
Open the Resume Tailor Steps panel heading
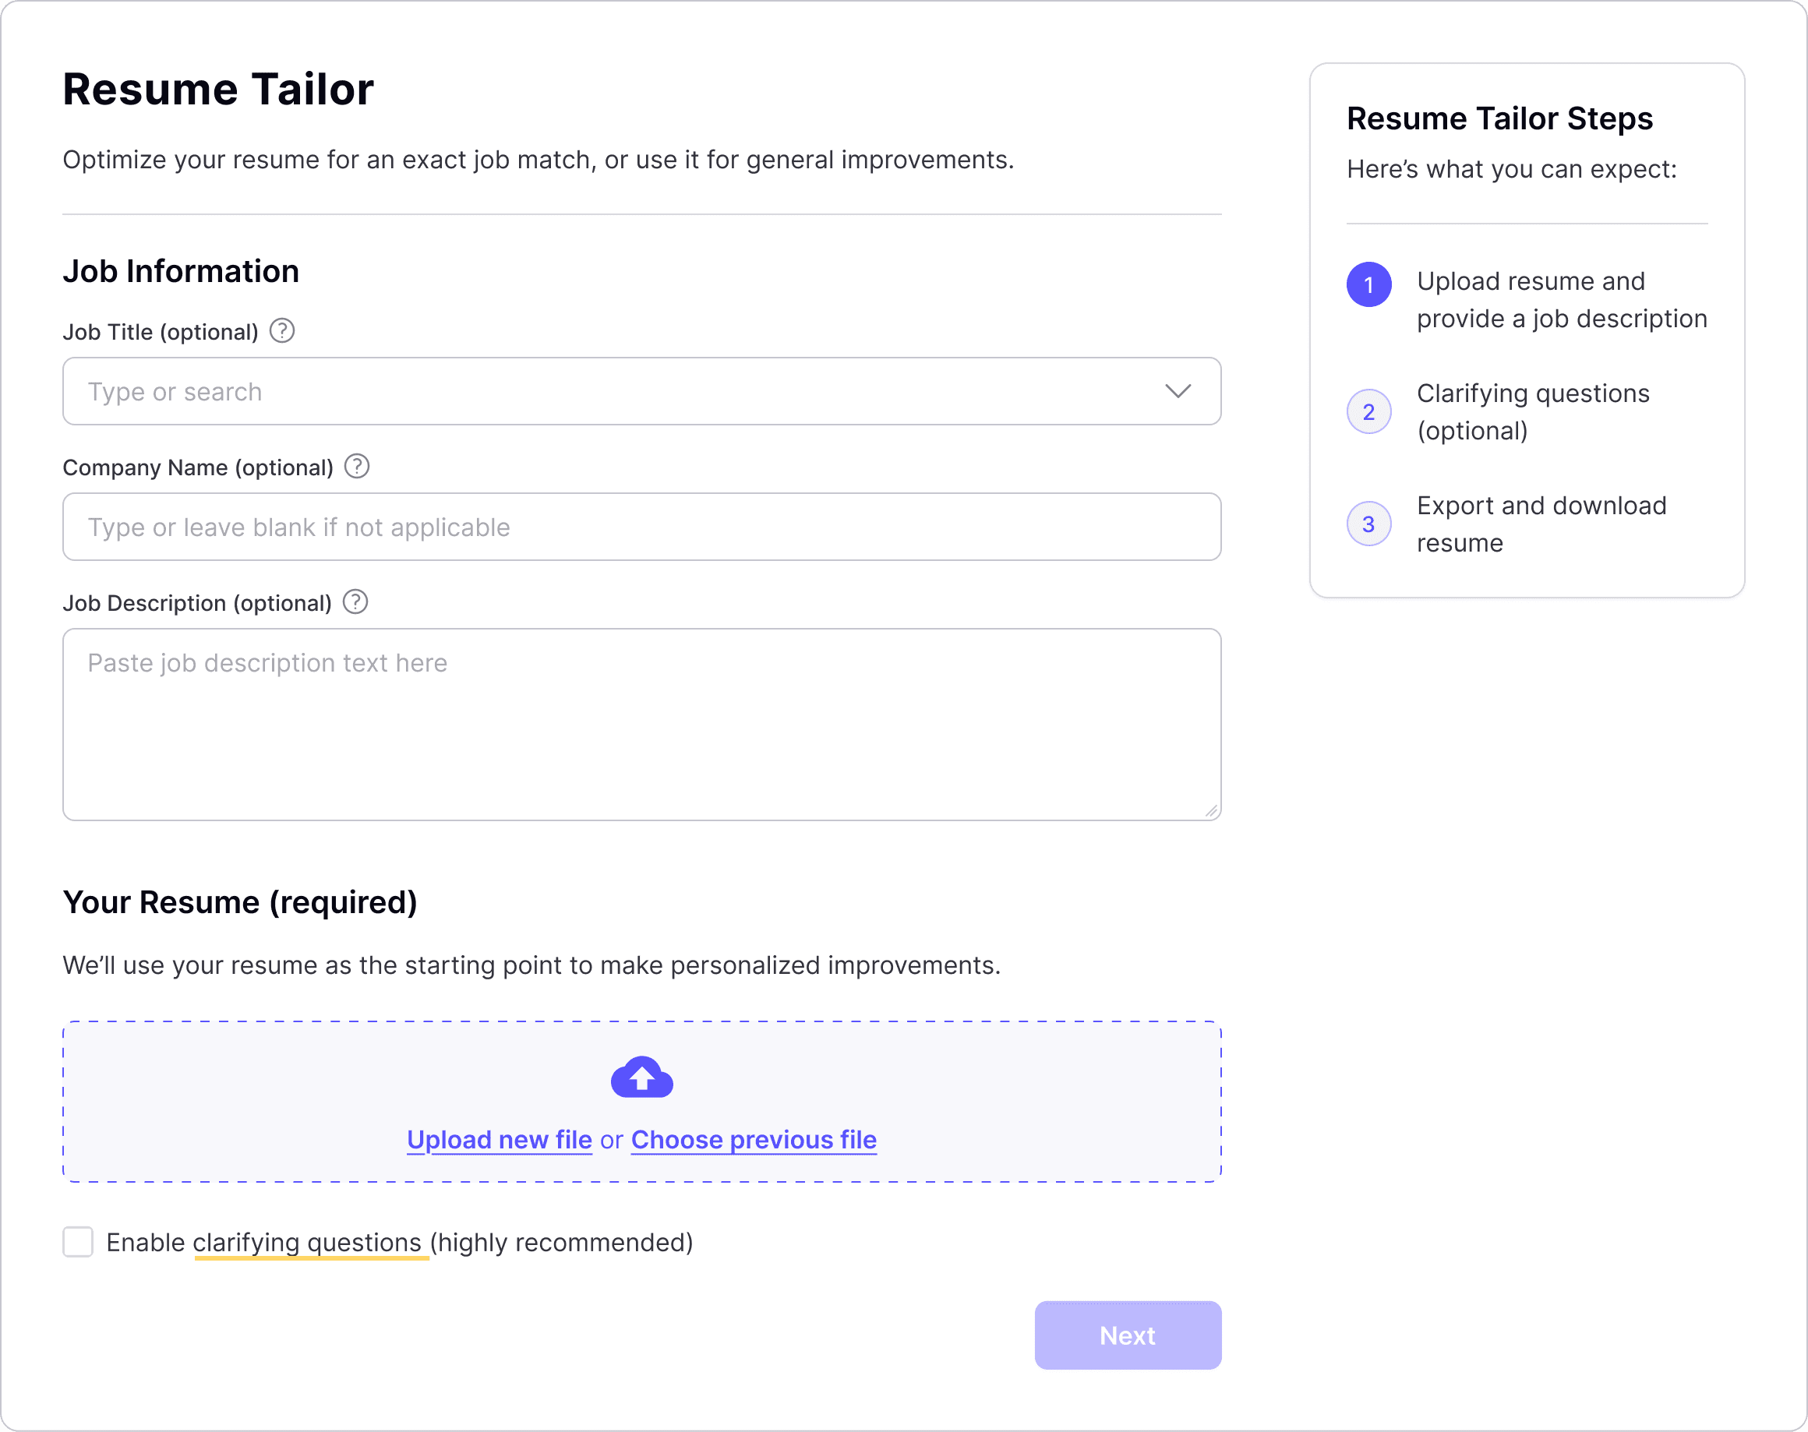point(1499,118)
